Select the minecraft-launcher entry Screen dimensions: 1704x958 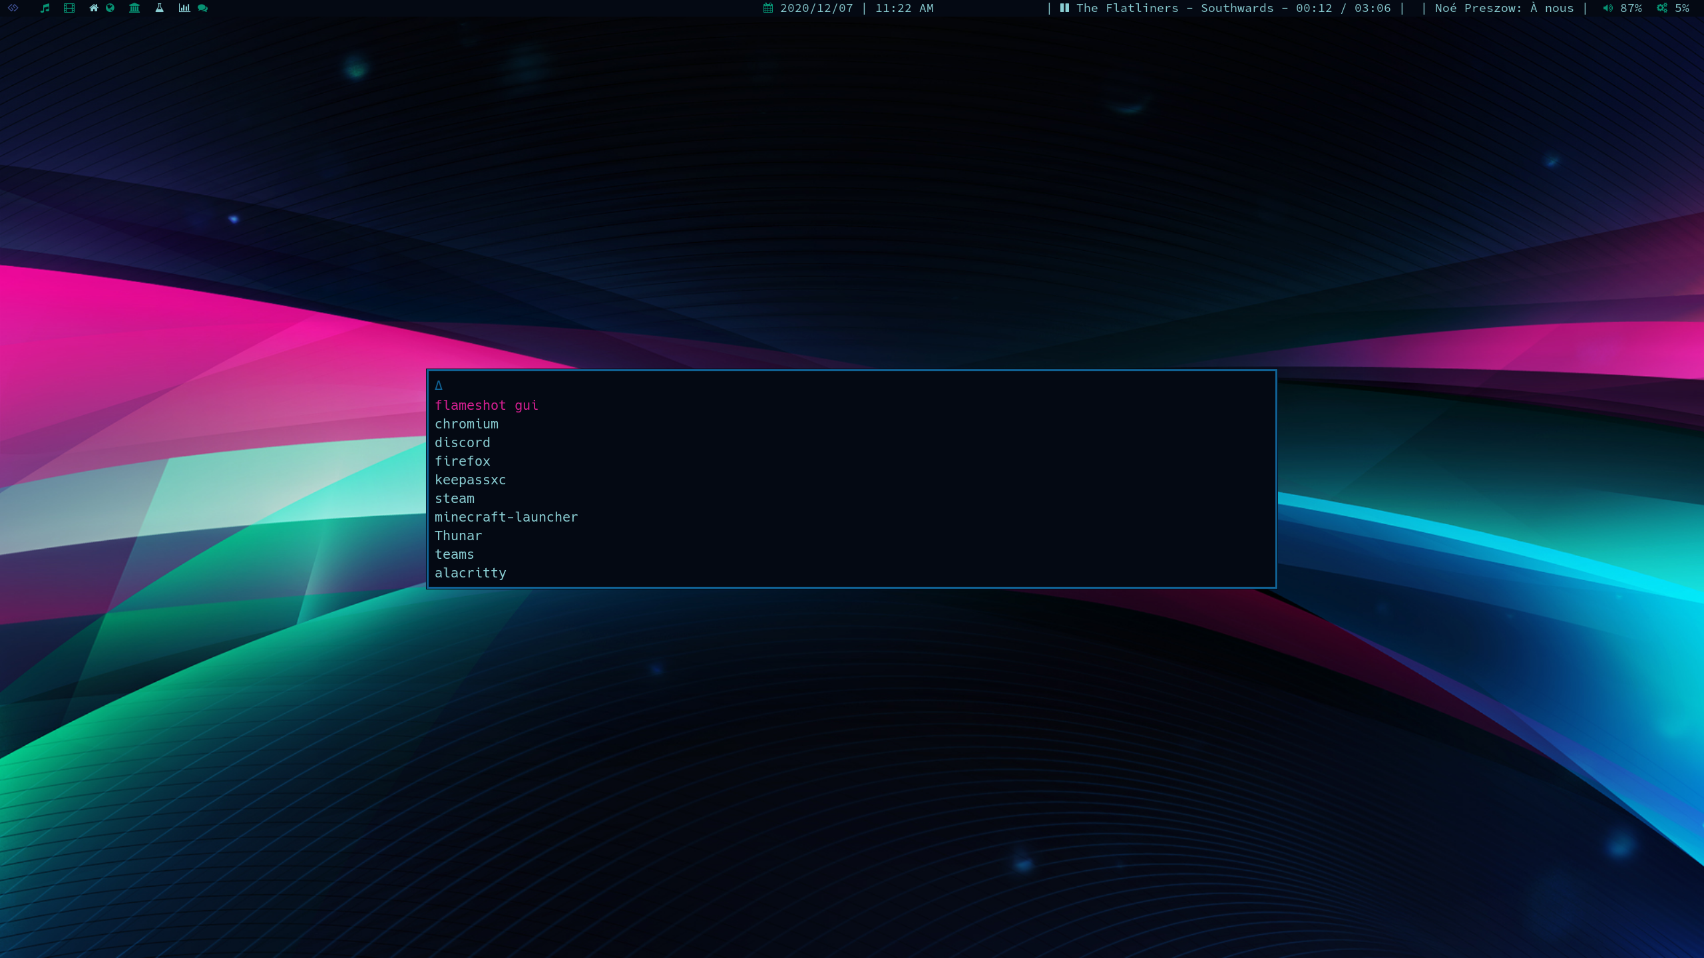tap(506, 517)
